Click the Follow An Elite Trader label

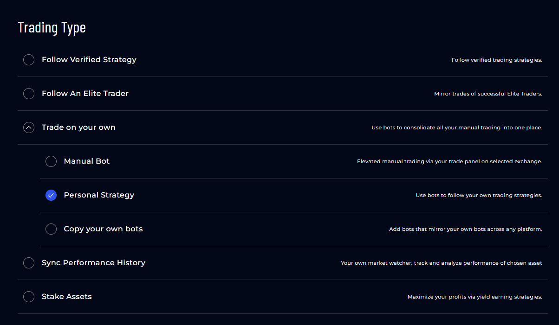(x=85, y=94)
